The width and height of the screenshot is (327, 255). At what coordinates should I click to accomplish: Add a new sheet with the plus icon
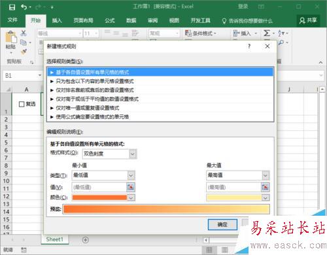click(86, 240)
